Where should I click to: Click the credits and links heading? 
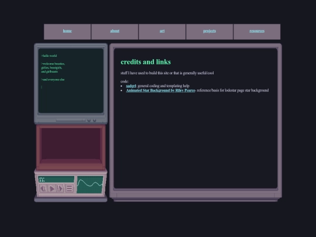click(x=146, y=62)
